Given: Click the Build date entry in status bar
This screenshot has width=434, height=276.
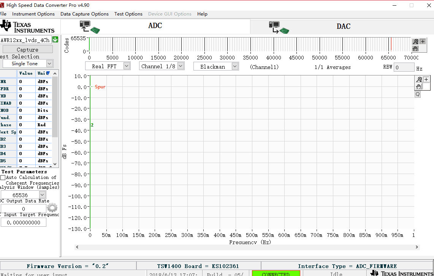Looking at the screenshot, I should pos(225,274).
